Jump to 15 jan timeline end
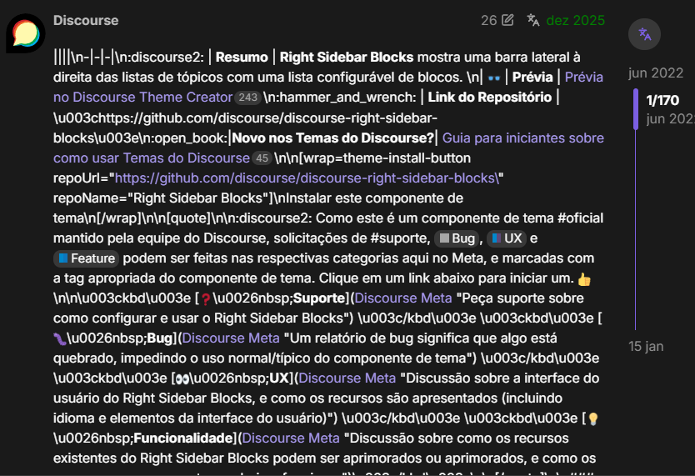695x476 pixels. [x=646, y=346]
